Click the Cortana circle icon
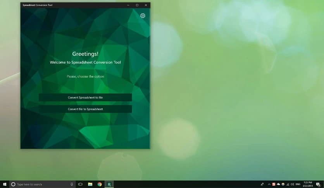The height and width of the screenshot is (188, 324). (x=13, y=184)
